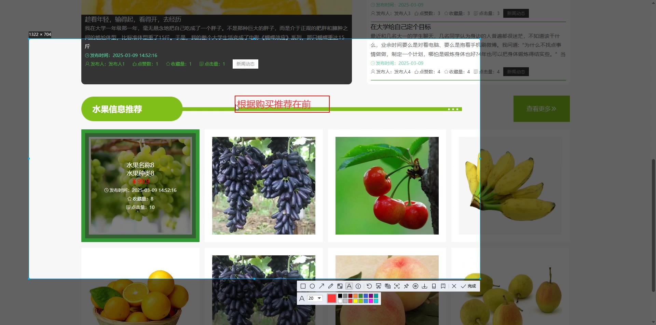Click the 新闻动态 tag beside 发布人3
The image size is (656, 325).
pyautogui.click(x=516, y=13)
